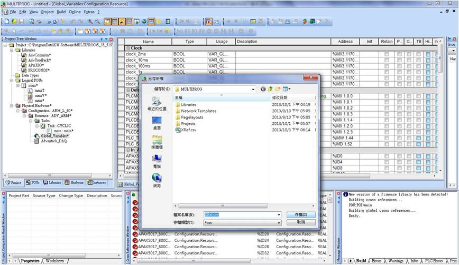Collapse the Logical POUs tree node

click(x=12, y=81)
